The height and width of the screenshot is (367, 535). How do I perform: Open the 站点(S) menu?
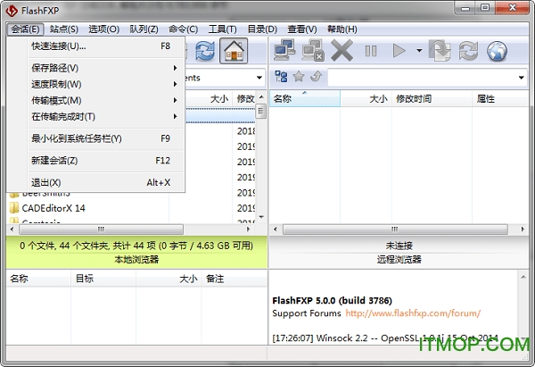pyautogui.click(x=64, y=29)
